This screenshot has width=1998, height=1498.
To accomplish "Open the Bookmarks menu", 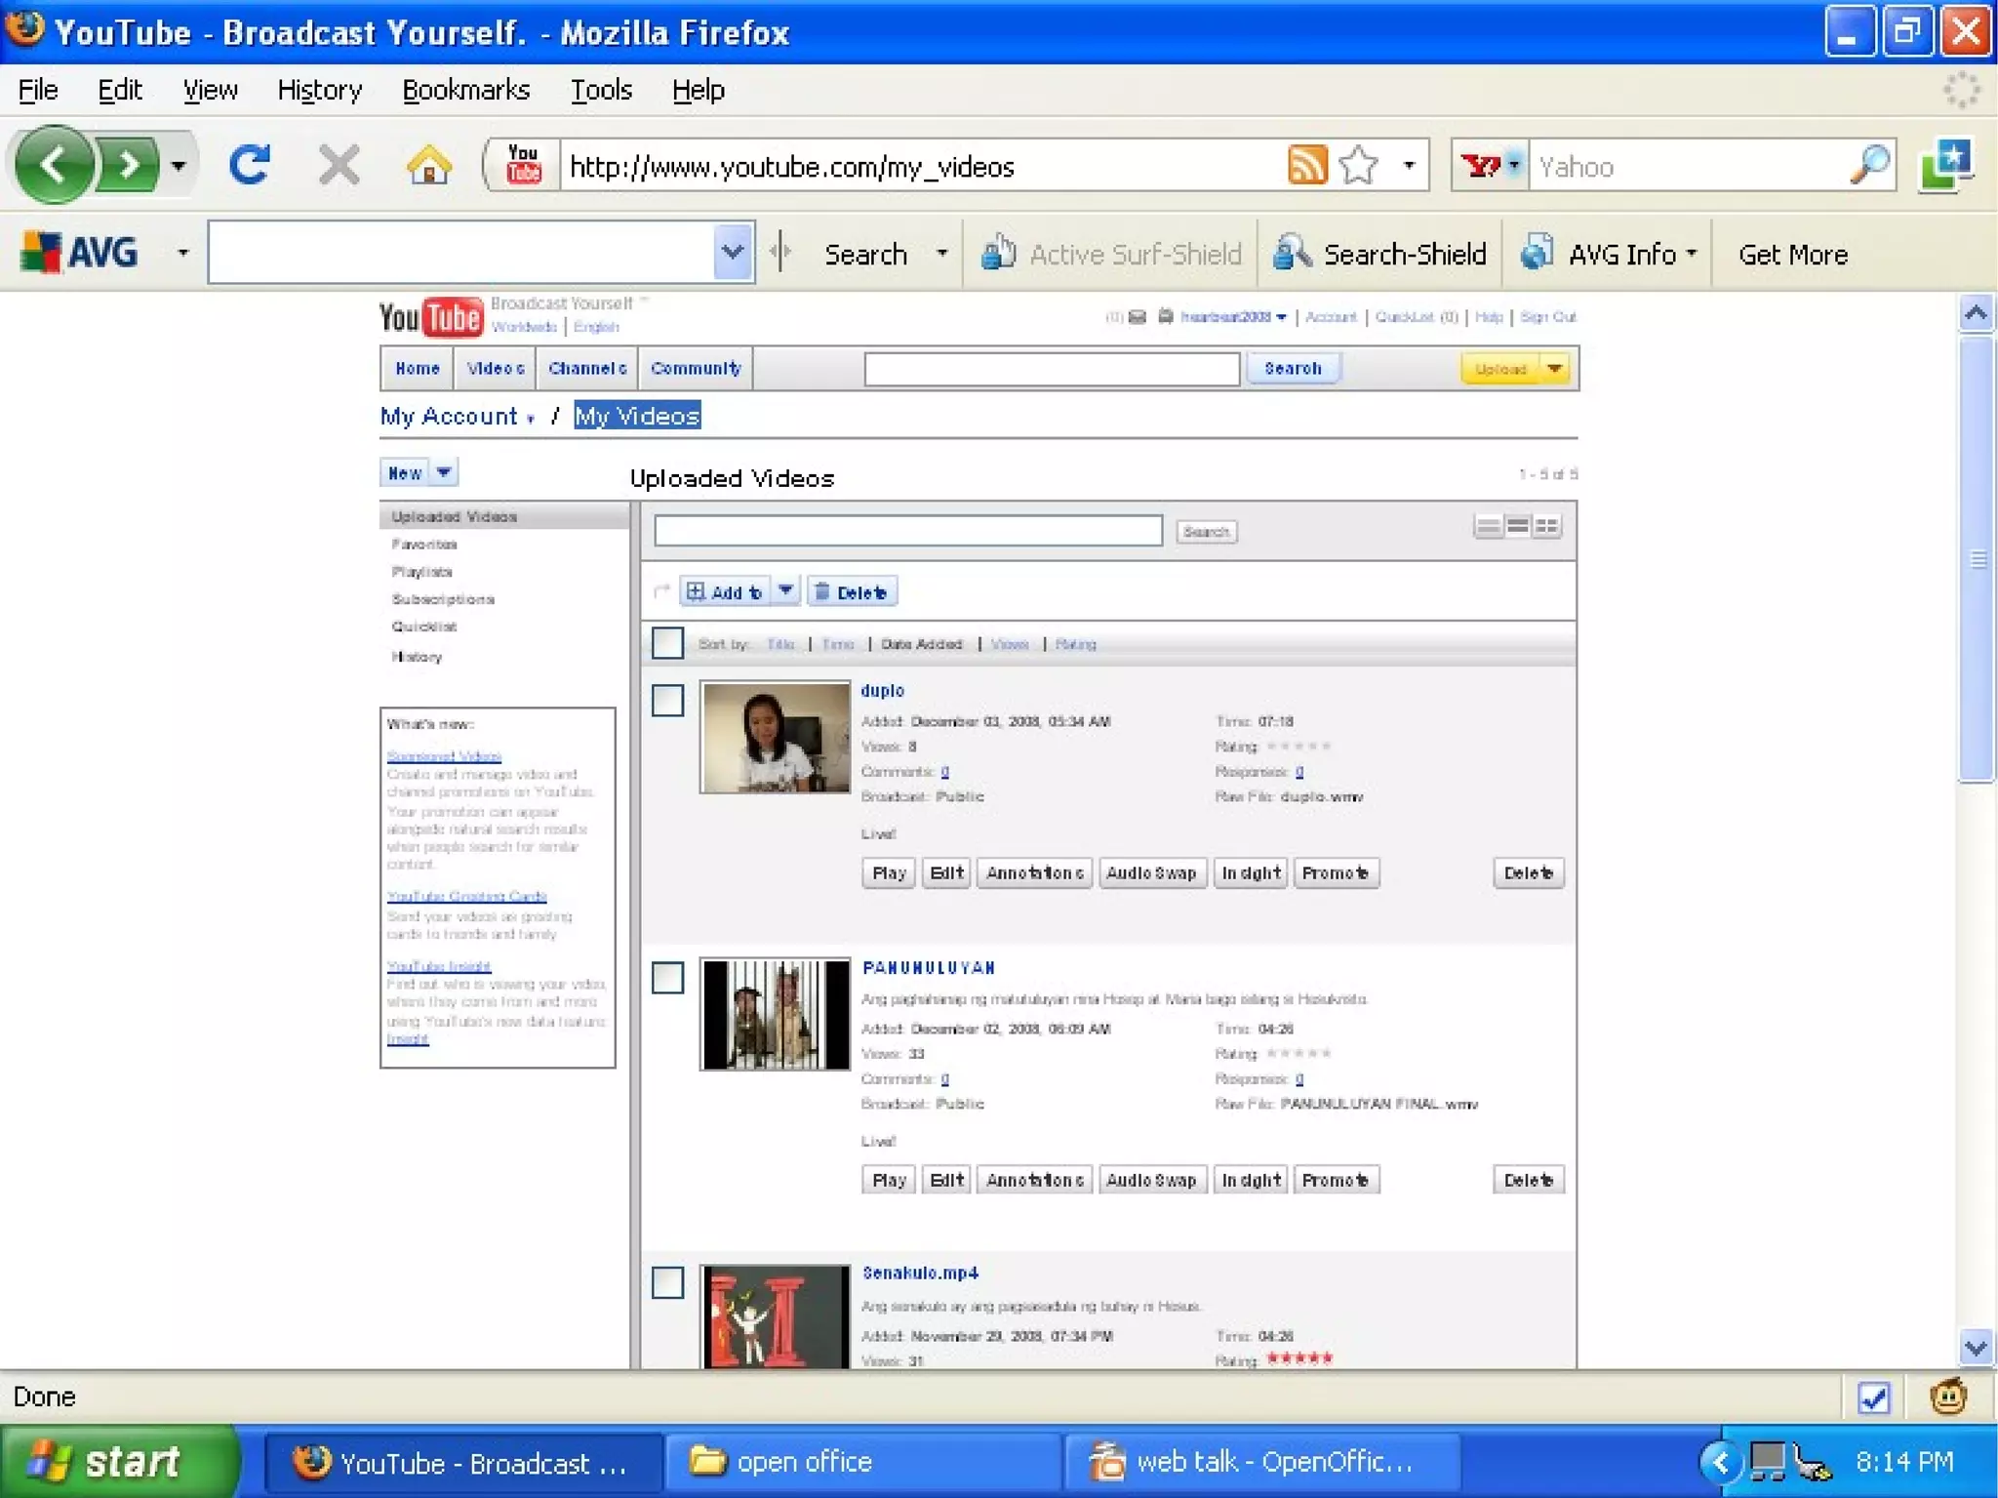I will click(x=465, y=90).
